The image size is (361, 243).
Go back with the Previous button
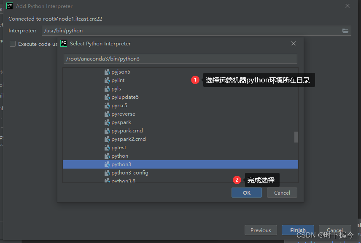coord(261,230)
